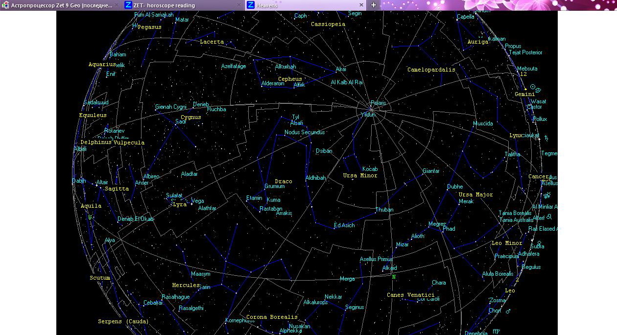Close the Heavens tab

(x=361, y=5)
